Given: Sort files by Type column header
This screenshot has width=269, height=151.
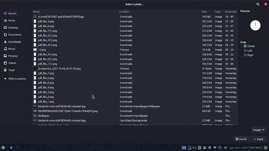Looking at the screenshot, I should click(x=217, y=12).
